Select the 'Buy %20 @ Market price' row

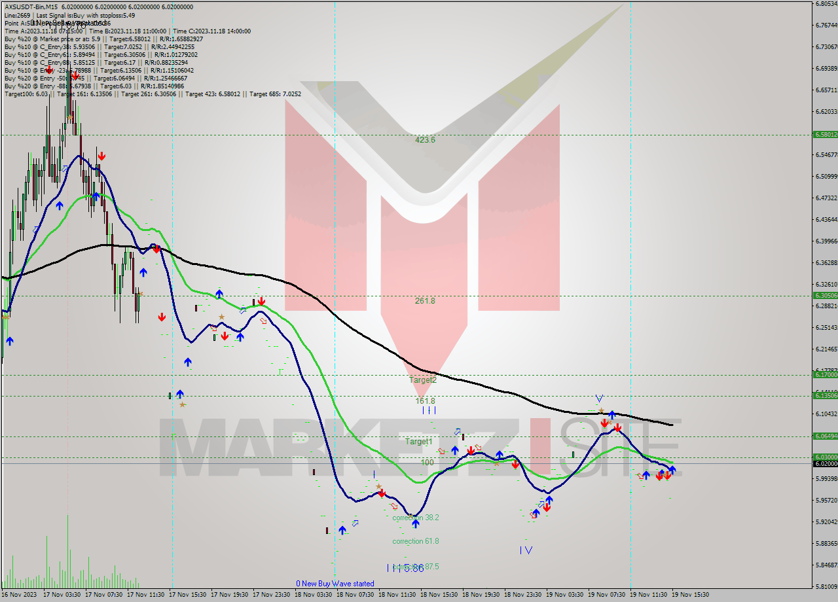[x=103, y=39]
